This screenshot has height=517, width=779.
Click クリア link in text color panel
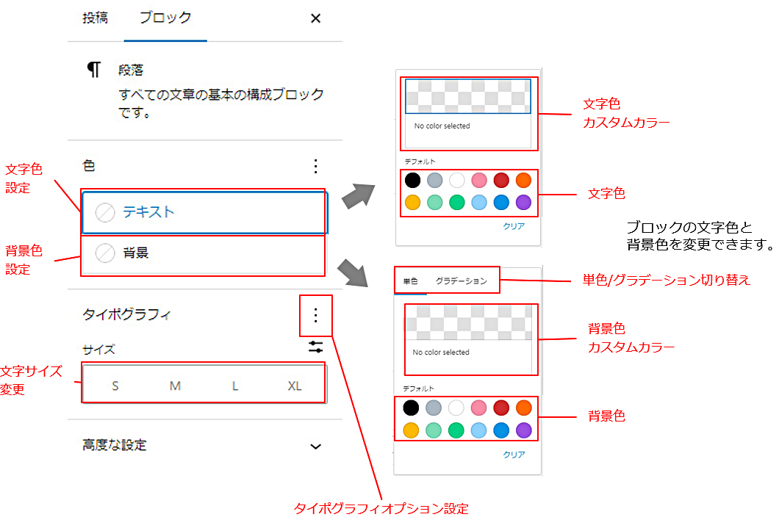coord(514,226)
